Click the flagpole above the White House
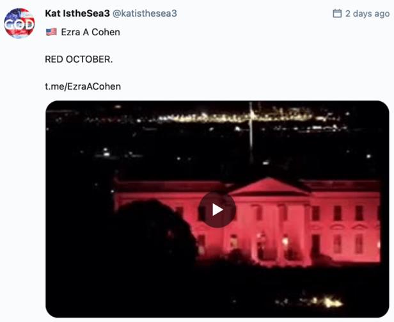Screen dimensions: 394x322 251,132
